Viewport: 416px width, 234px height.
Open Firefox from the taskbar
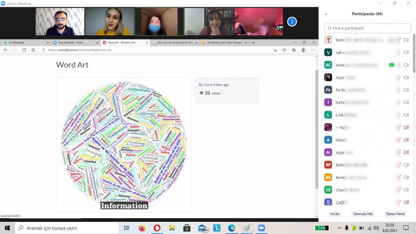click(142, 228)
